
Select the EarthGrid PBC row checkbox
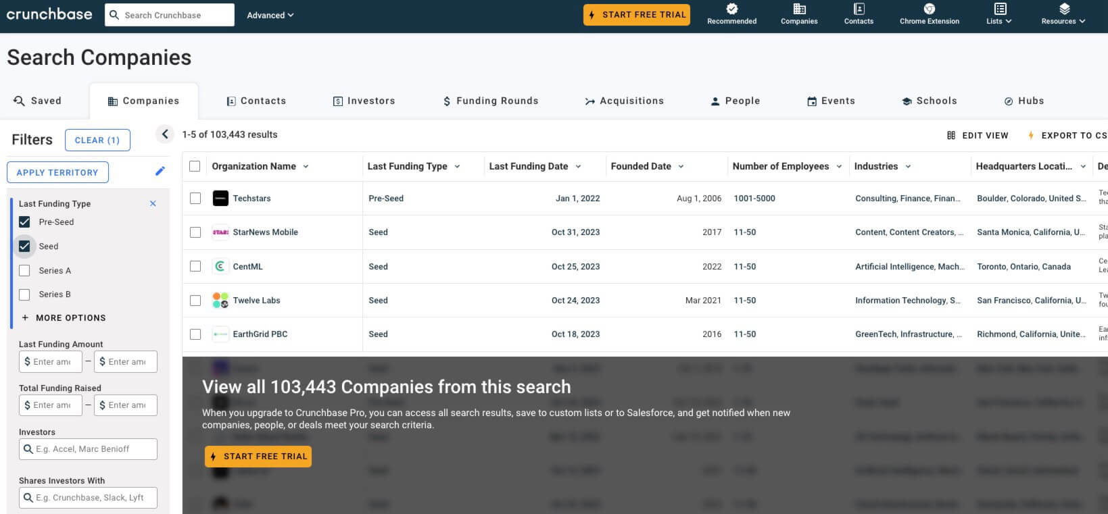(x=195, y=334)
